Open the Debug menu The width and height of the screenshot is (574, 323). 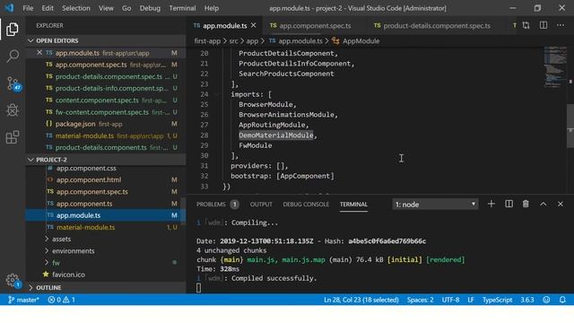pos(150,8)
